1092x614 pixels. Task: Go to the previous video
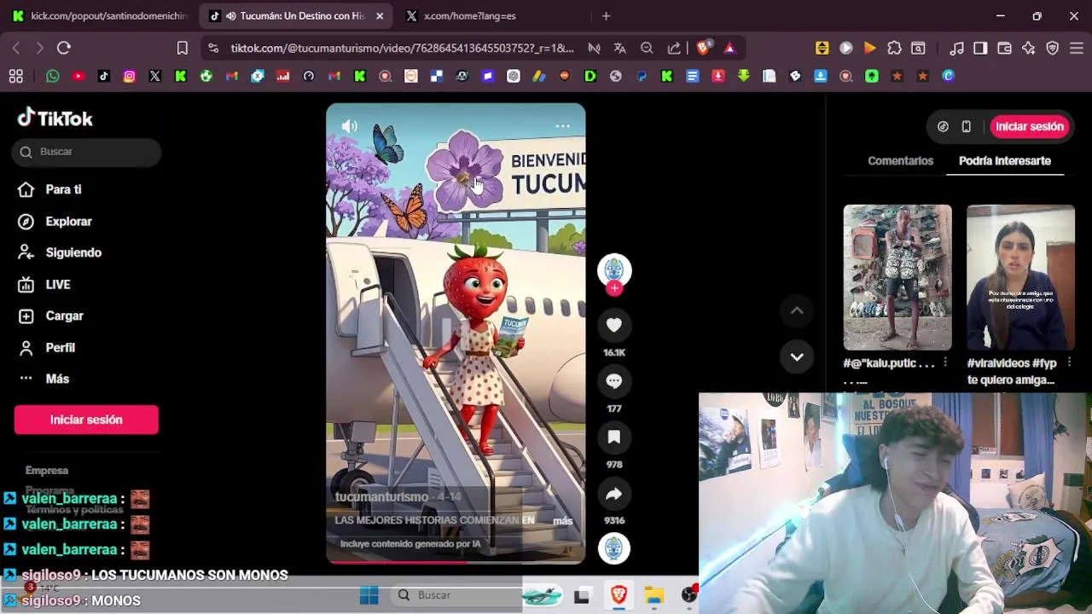point(797,311)
